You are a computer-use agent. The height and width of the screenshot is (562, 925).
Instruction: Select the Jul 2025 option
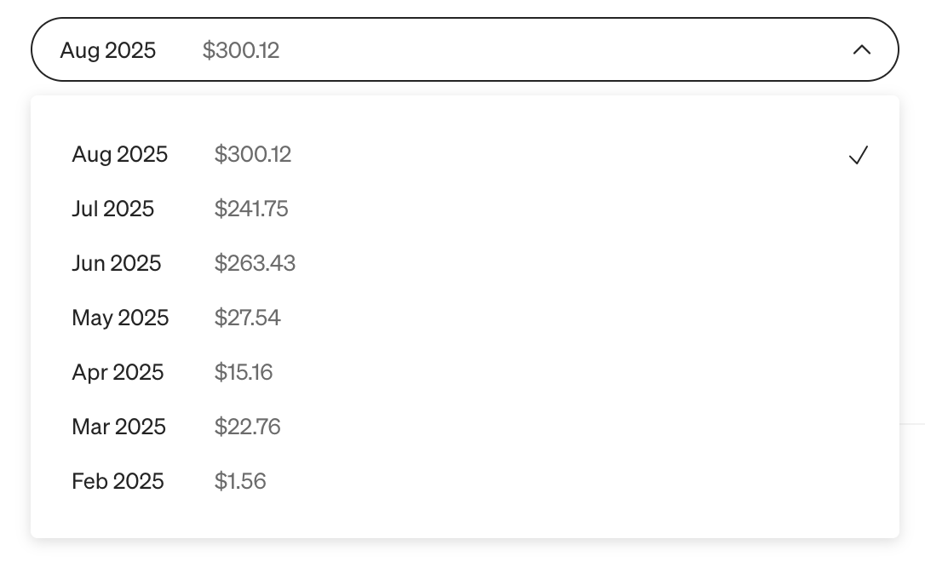(113, 209)
